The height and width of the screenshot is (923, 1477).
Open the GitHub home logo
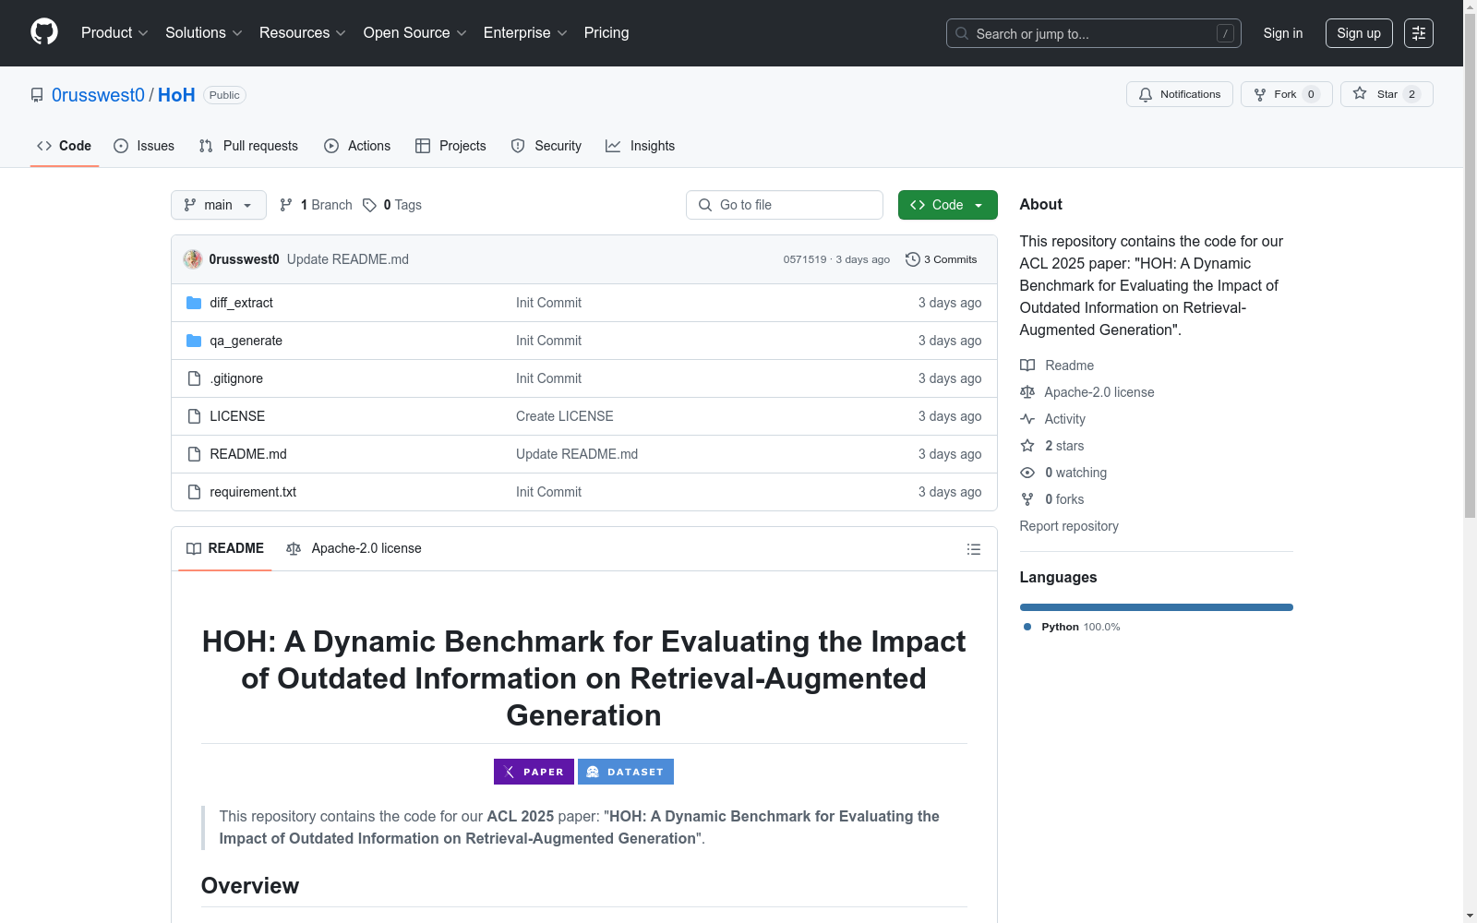44,32
